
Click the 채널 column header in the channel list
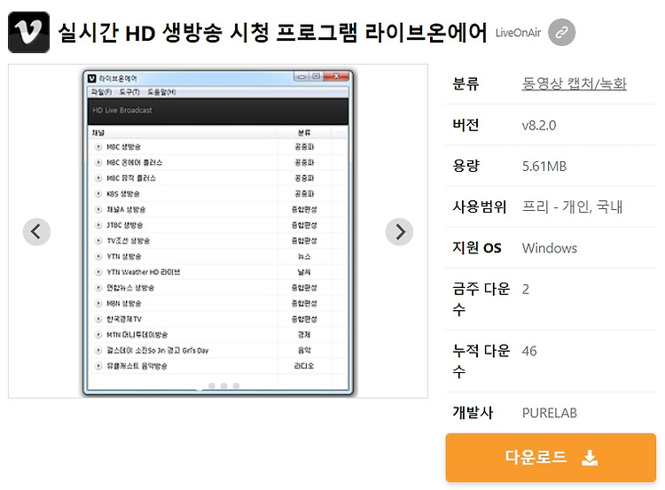point(98,133)
